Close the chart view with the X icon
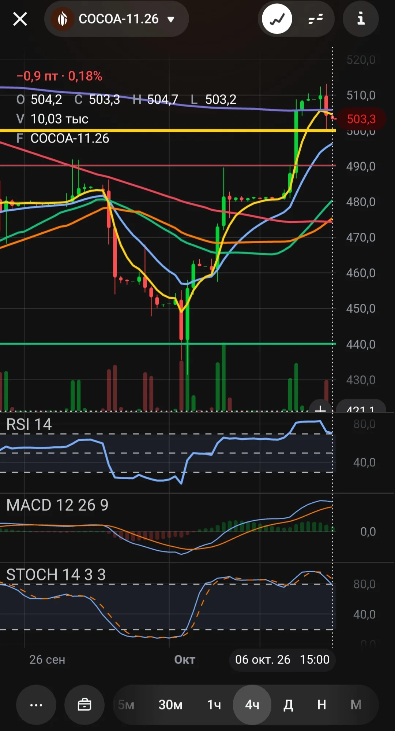 (20, 19)
